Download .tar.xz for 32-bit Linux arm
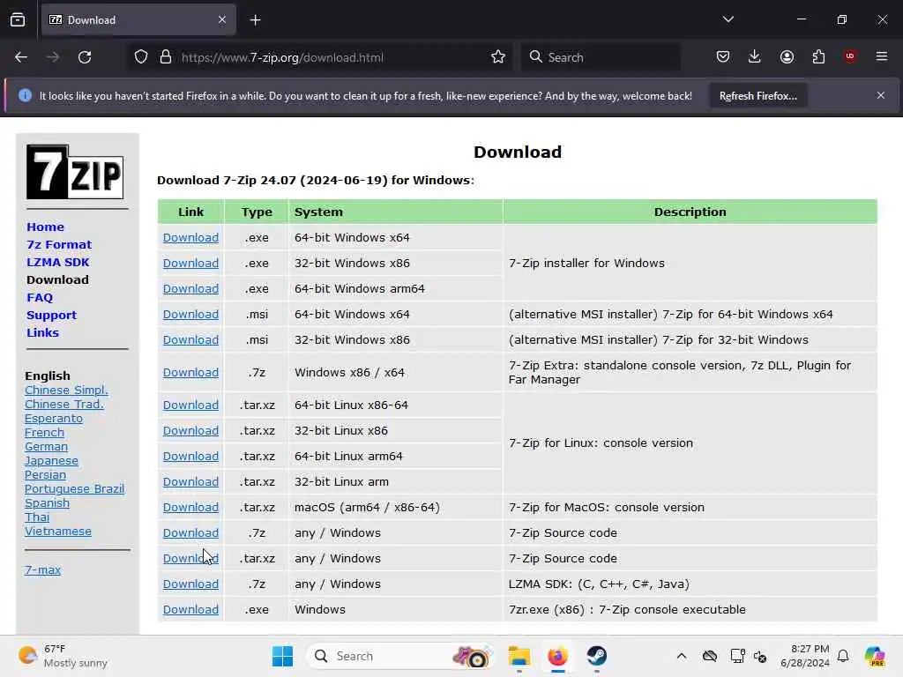Image resolution: width=903 pixels, height=677 pixels. click(190, 482)
